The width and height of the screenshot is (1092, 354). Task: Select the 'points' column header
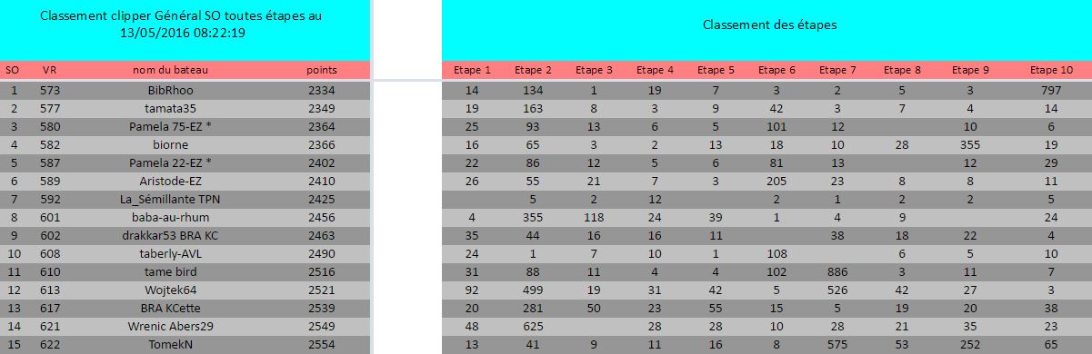point(322,70)
